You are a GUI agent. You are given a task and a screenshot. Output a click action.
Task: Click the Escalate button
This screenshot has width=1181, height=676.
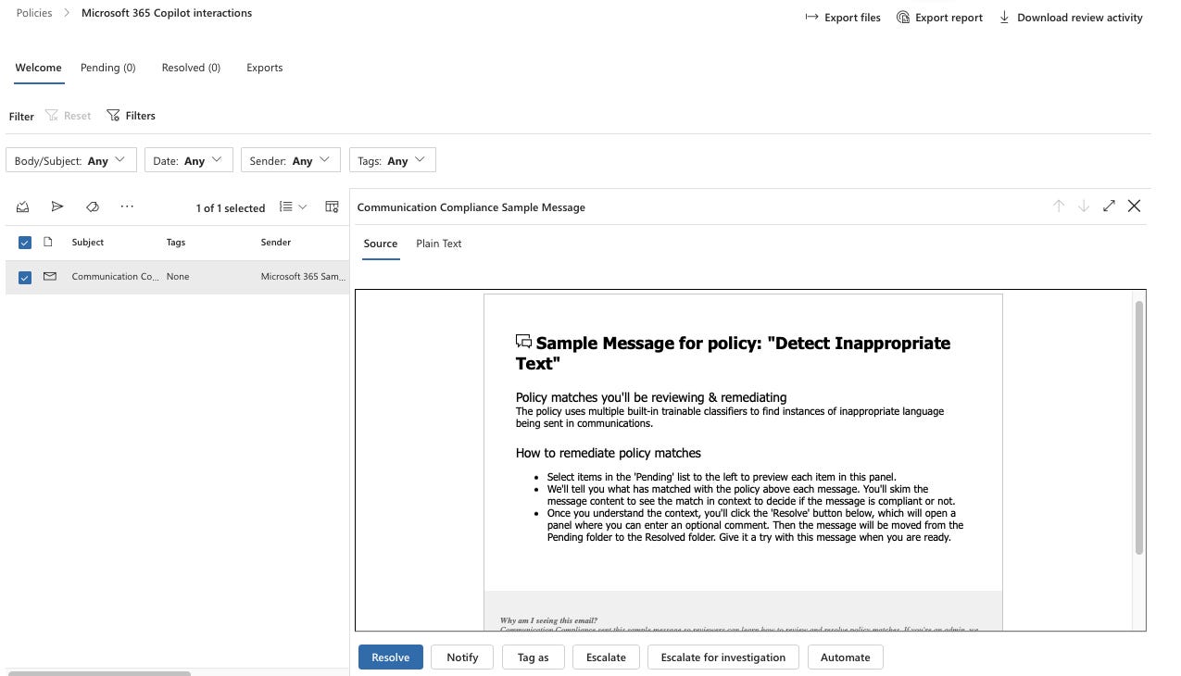click(606, 657)
